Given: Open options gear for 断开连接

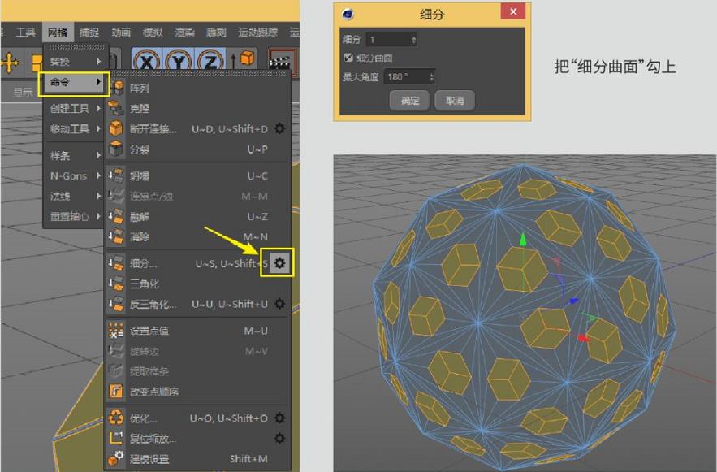Looking at the screenshot, I should coord(279,128).
